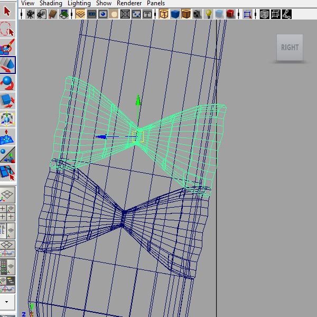
Task: Switch to Persp/Outliner layout
Action: [7, 231]
